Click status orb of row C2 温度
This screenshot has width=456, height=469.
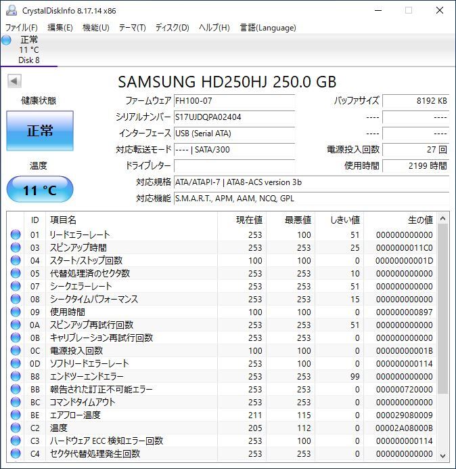[x=16, y=428]
